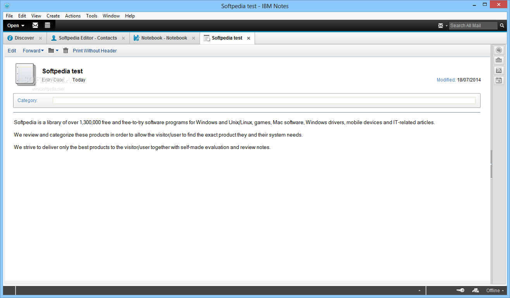Image resolution: width=510 pixels, height=298 pixels.
Task: Close the Softpedia test tab
Action: click(x=248, y=38)
